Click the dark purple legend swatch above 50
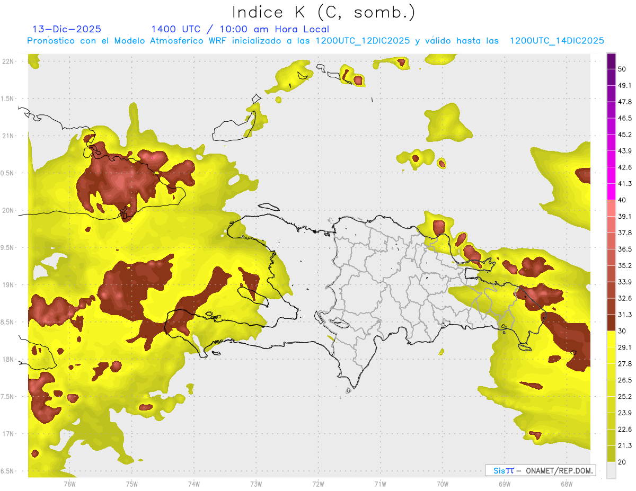The width and height of the screenshot is (636, 491). (x=611, y=61)
